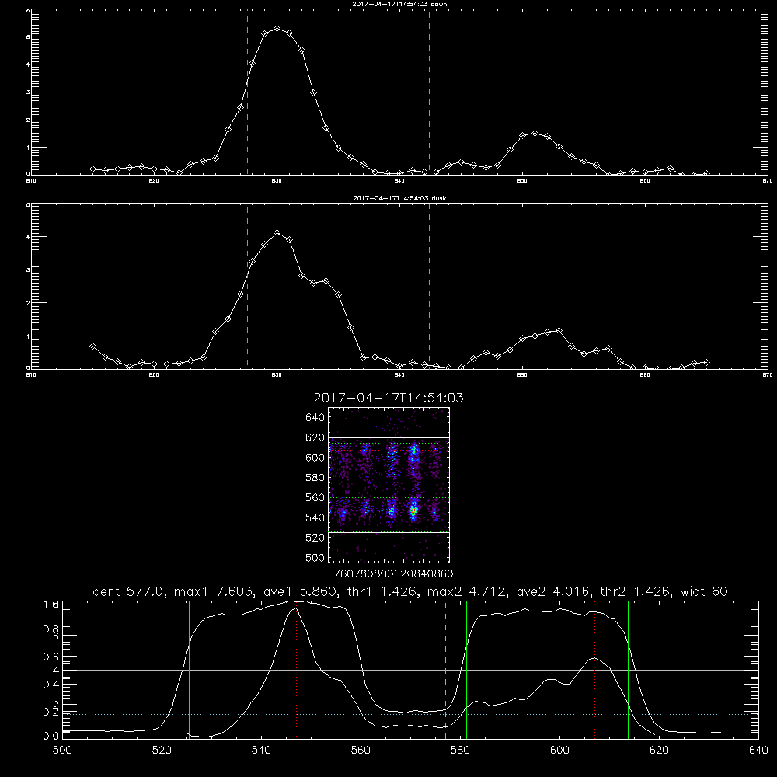Click the timestamp title above the heatmap

tap(388, 398)
